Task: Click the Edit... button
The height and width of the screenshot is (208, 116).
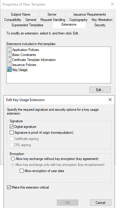Action: point(100,90)
